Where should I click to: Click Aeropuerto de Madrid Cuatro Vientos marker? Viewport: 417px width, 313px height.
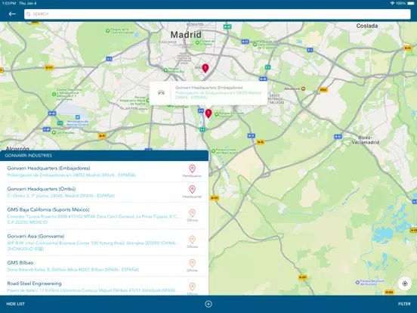tap(77, 117)
